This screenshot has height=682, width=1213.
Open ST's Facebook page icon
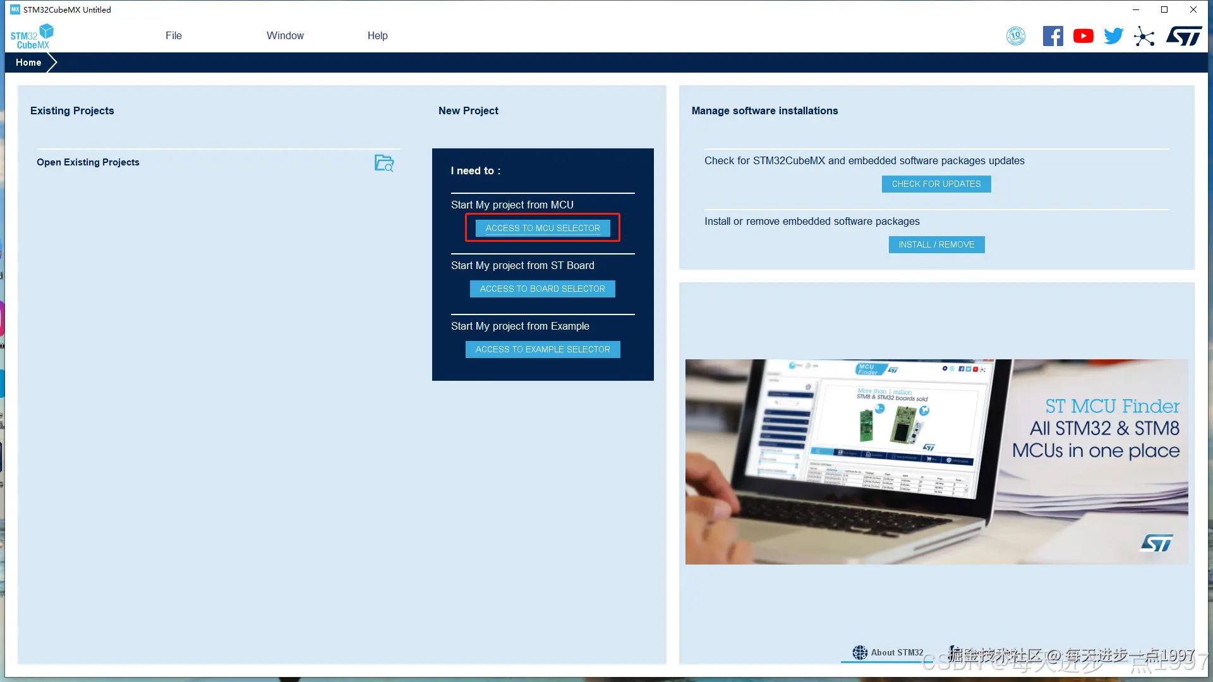1053,36
